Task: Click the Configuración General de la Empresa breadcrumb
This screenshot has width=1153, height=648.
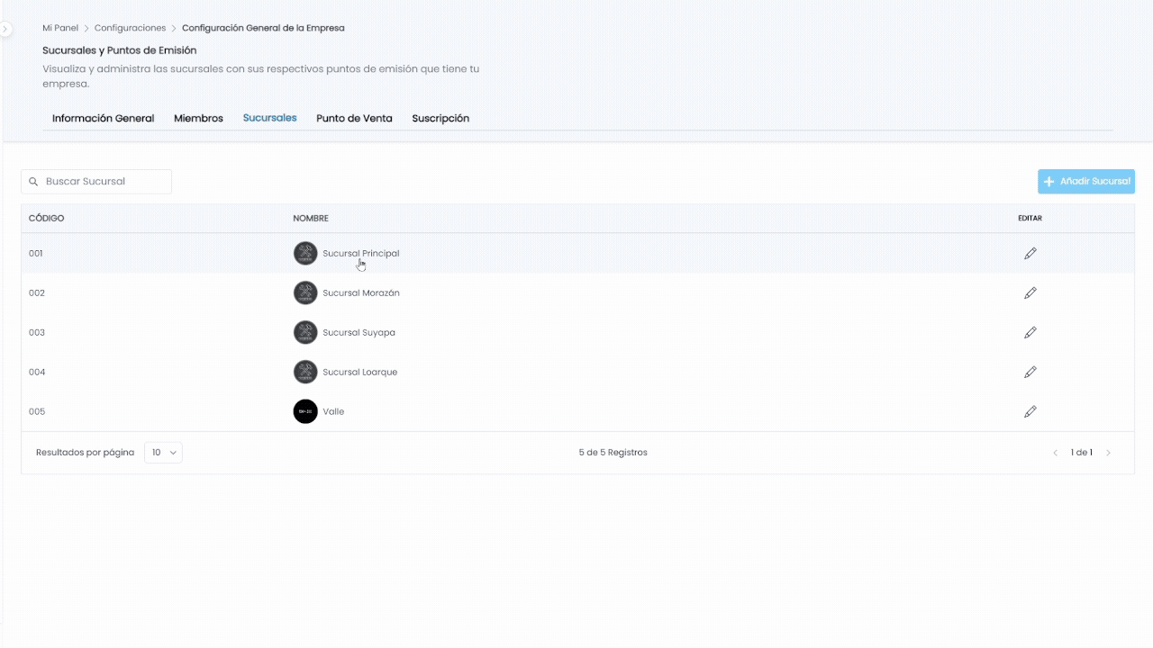Action: tap(263, 28)
